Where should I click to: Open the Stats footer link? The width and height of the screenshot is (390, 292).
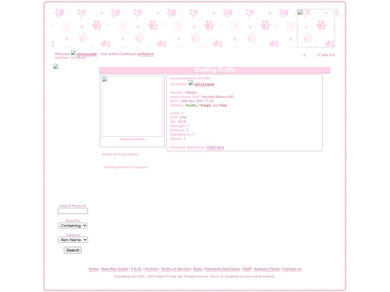click(x=197, y=269)
